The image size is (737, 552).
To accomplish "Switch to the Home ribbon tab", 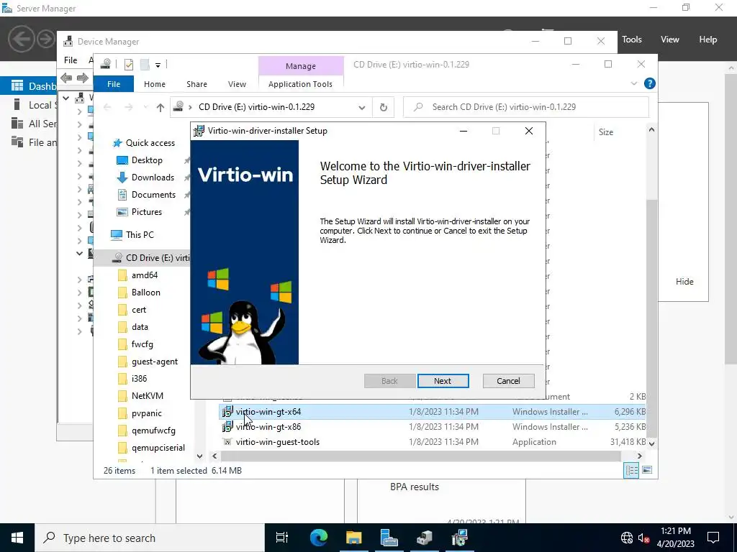I will tap(155, 84).
